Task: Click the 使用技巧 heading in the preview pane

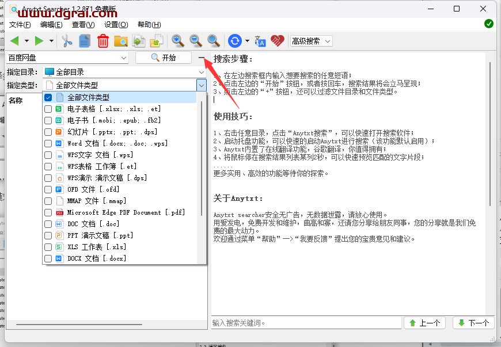Action: (x=233, y=116)
